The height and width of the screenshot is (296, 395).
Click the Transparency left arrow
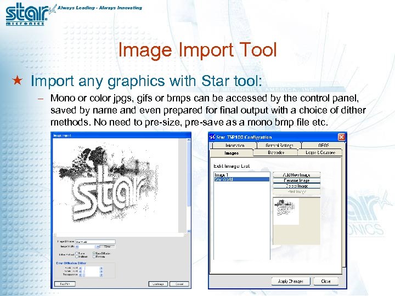80,275
